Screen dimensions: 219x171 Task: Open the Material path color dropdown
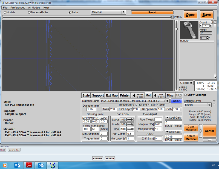click(x=108, y=12)
